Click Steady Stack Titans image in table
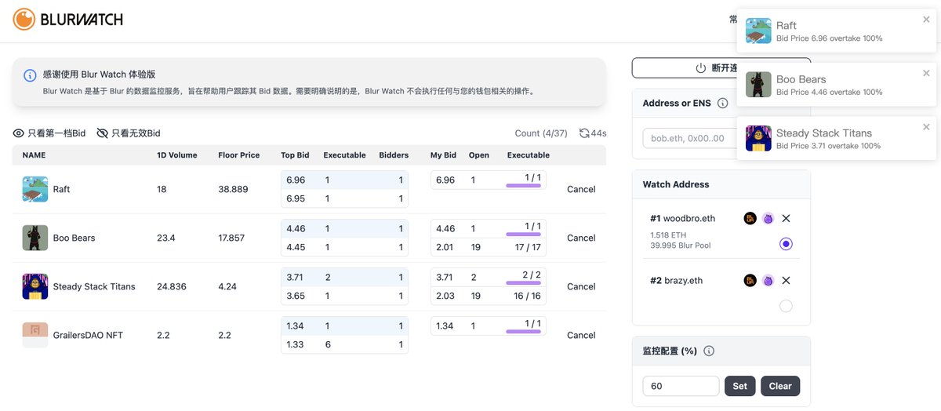This screenshot has width=941, height=411. 35,286
